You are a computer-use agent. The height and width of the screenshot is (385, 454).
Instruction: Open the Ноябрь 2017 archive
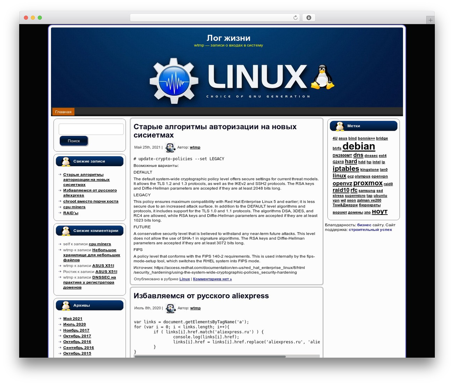[x=76, y=331]
